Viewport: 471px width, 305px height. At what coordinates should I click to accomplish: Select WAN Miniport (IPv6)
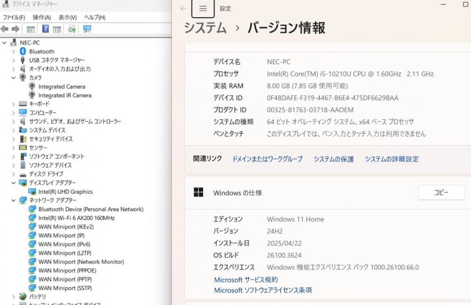click(x=64, y=244)
